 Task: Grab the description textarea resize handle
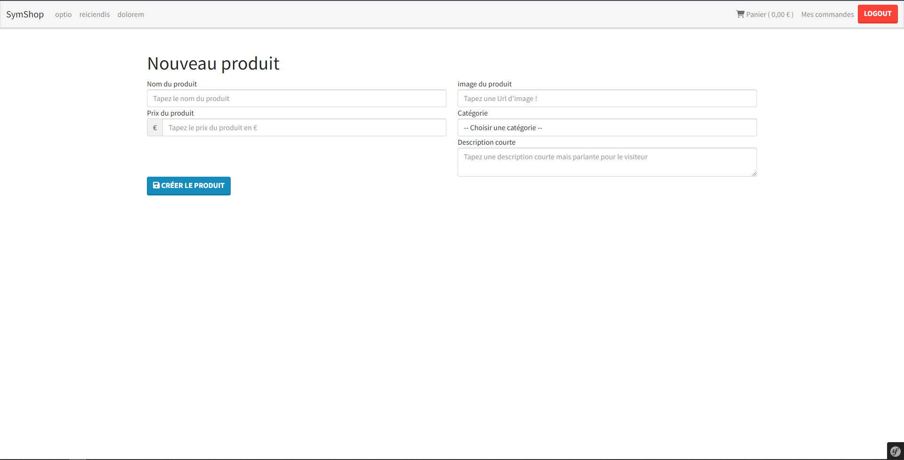754,174
